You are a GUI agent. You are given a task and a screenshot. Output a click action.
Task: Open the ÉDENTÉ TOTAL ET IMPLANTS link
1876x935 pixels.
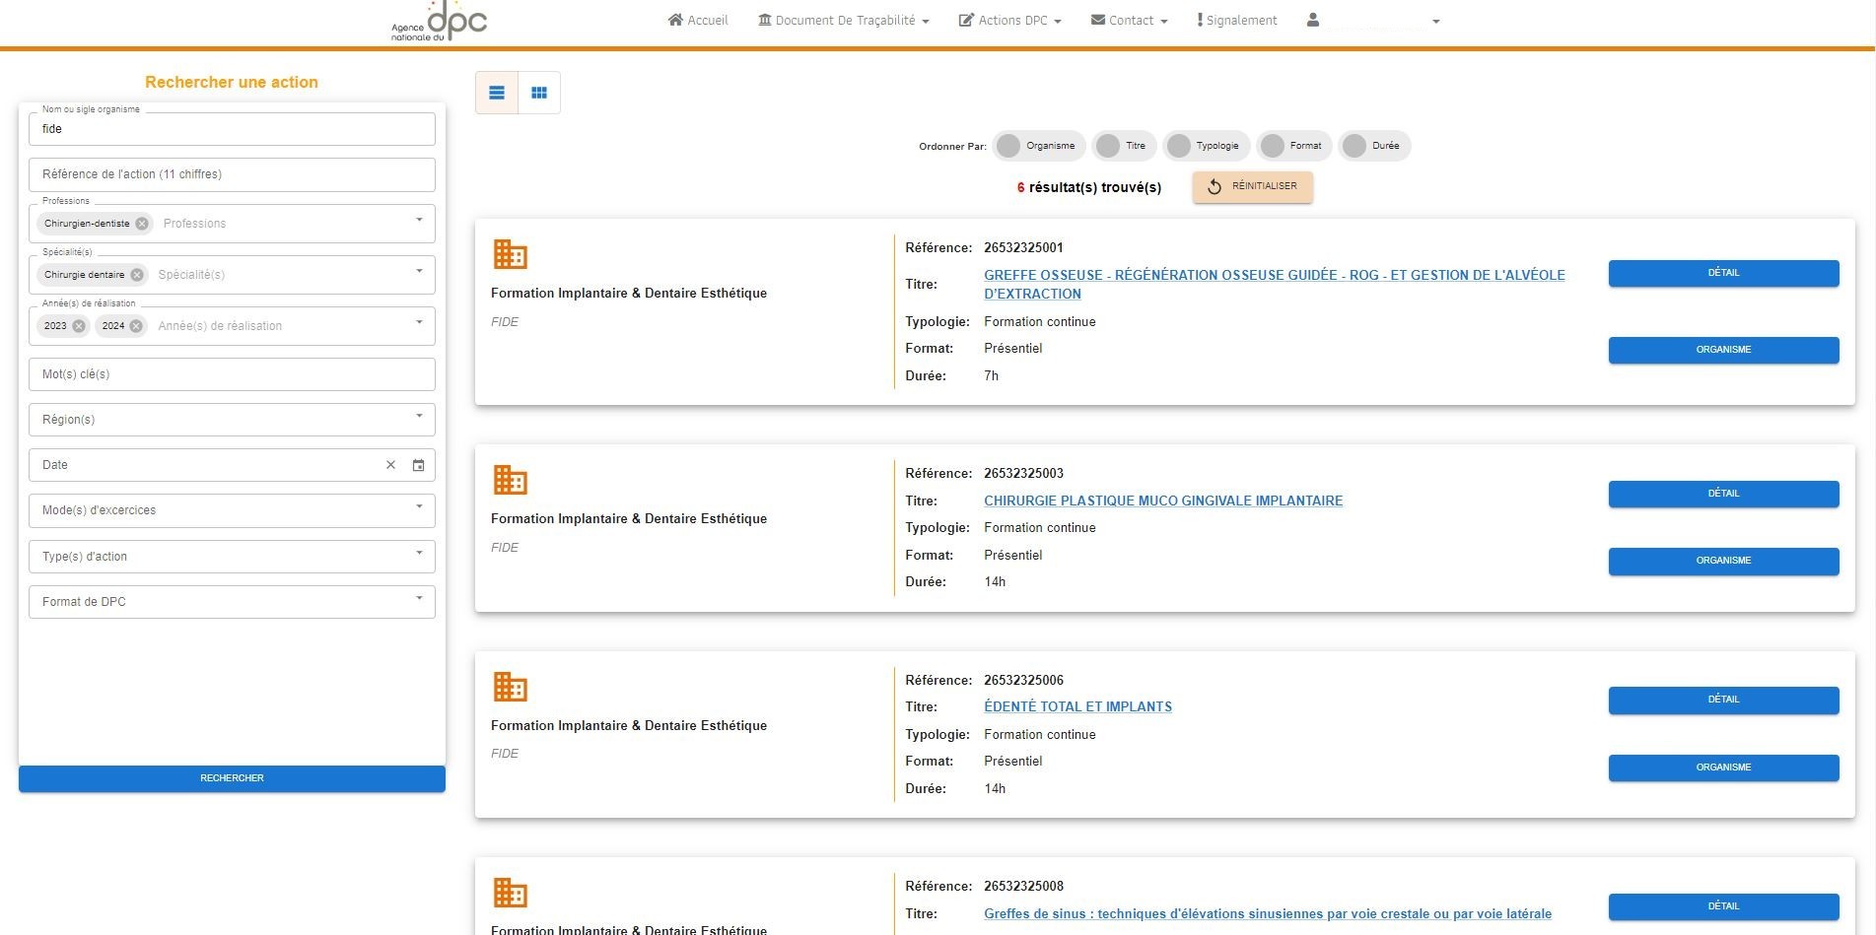[x=1077, y=706]
